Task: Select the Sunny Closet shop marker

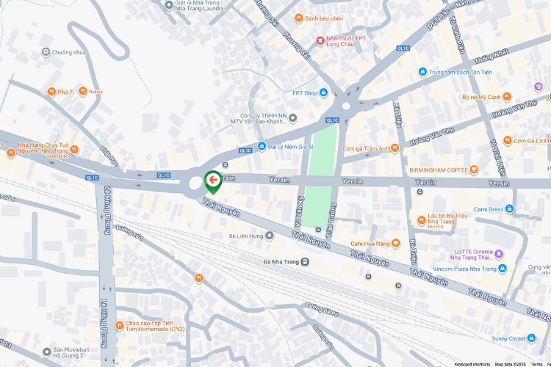Action: (531, 338)
